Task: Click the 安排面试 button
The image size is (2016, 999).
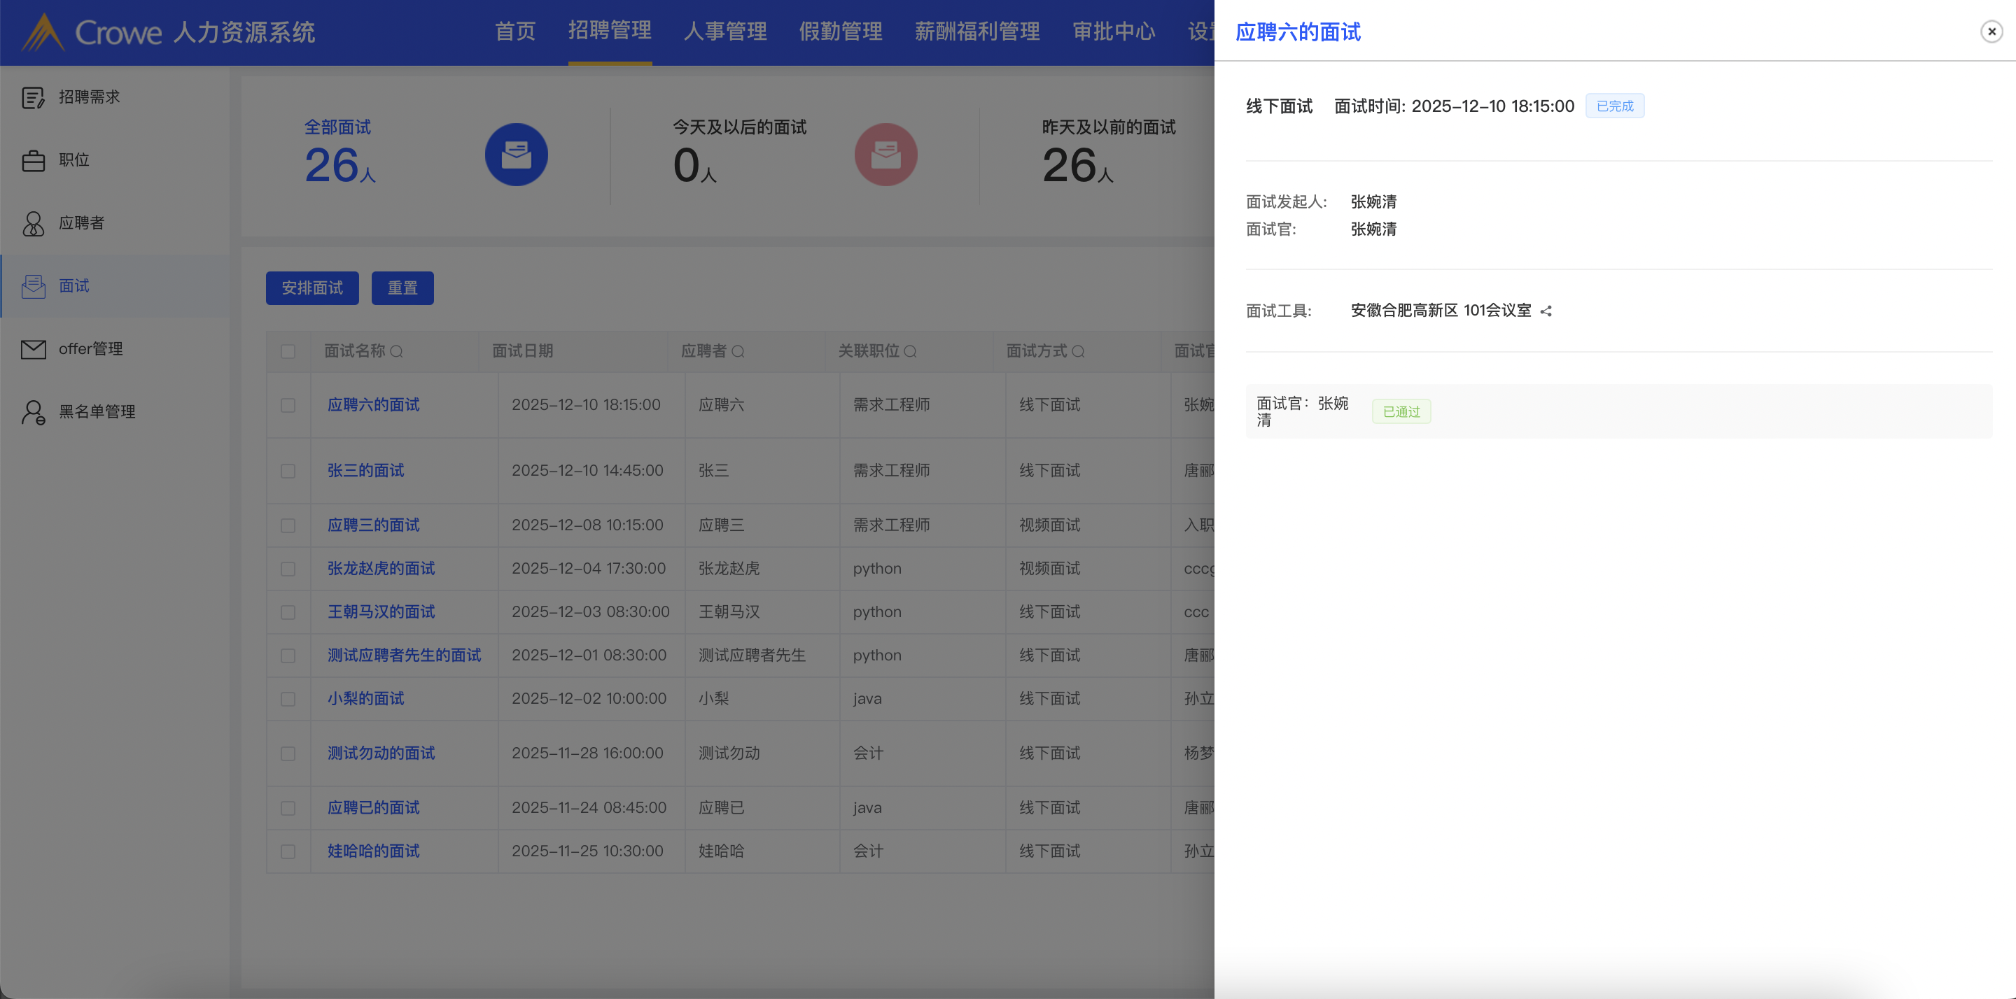Action: click(311, 288)
